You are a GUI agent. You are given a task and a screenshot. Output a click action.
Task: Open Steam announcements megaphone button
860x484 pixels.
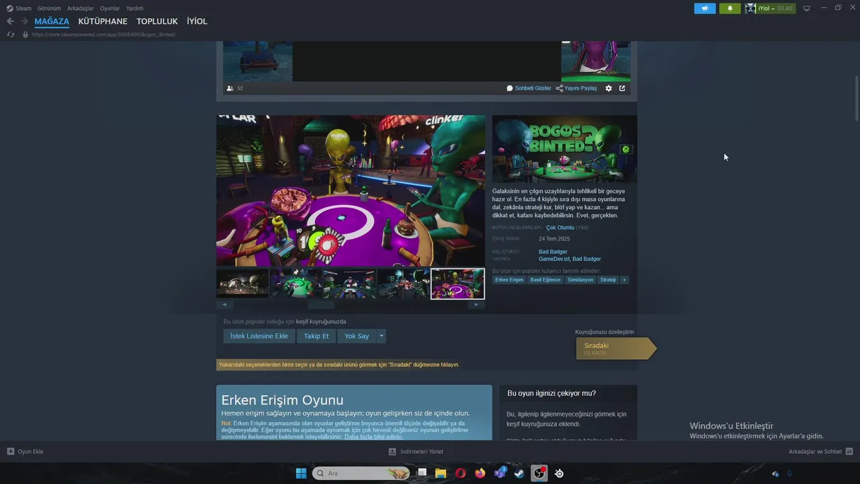[705, 8]
